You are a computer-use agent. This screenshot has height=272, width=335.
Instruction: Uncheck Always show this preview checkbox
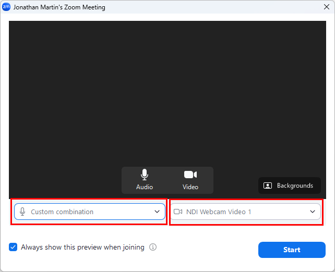coord(13,247)
